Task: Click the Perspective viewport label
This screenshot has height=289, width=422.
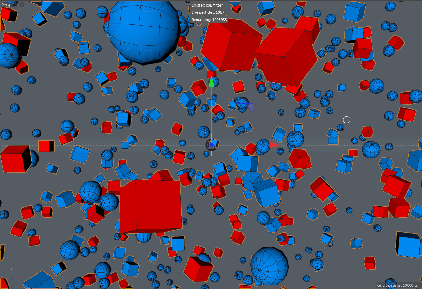Action: pos(11,5)
